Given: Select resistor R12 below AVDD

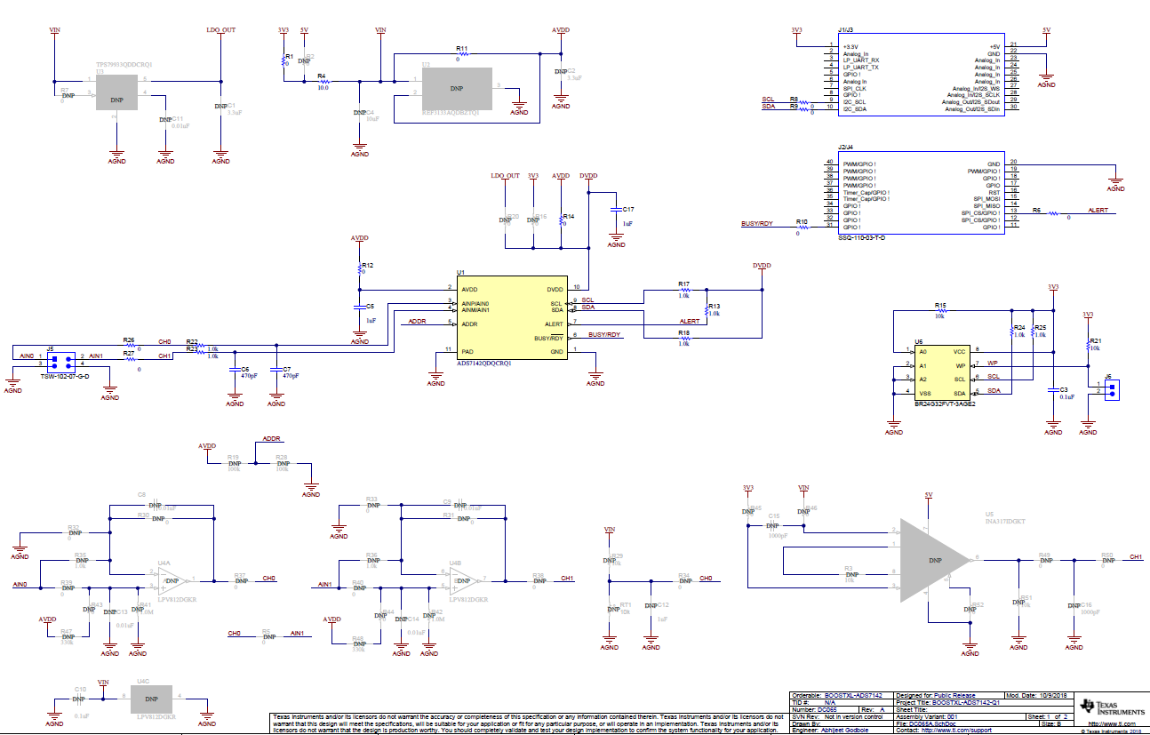Looking at the screenshot, I should tap(360, 269).
